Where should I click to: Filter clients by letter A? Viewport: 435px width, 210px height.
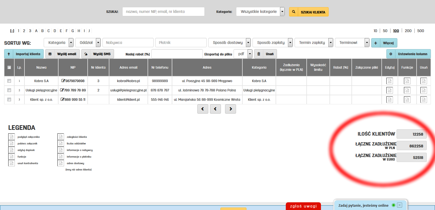click(x=36, y=31)
